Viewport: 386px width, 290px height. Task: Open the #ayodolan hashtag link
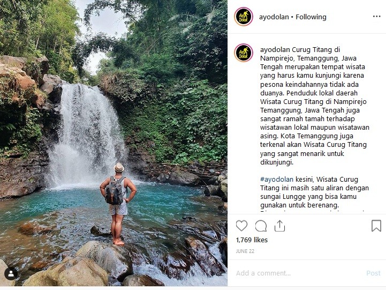point(277,180)
